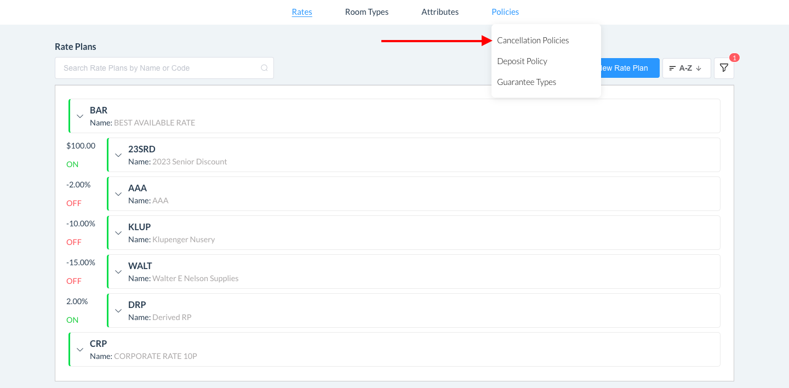This screenshot has width=789, height=388.
Task: Expand the 23SRD rate plan
Action: (118, 155)
